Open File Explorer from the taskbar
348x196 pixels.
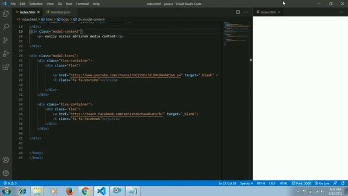(38, 191)
